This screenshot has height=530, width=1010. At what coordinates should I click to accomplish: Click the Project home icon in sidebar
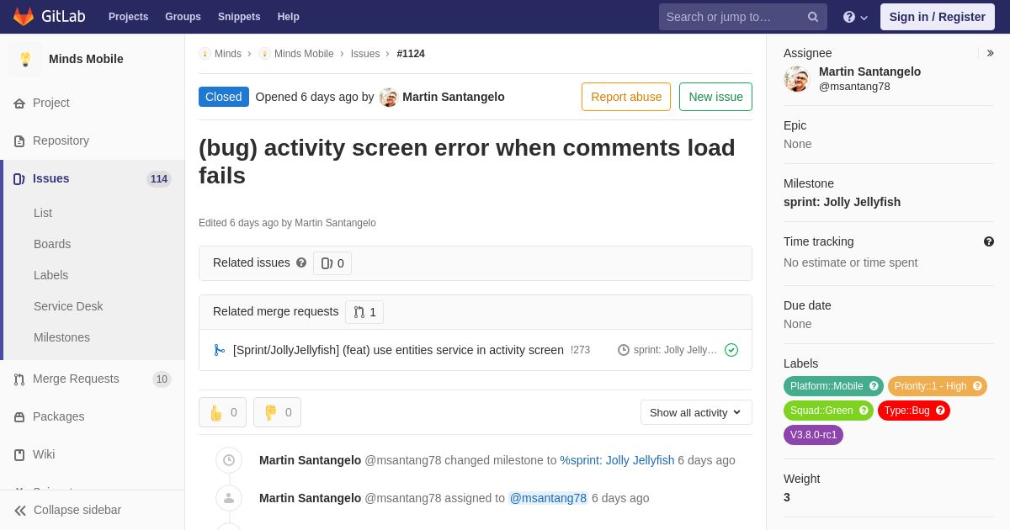coord(19,103)
